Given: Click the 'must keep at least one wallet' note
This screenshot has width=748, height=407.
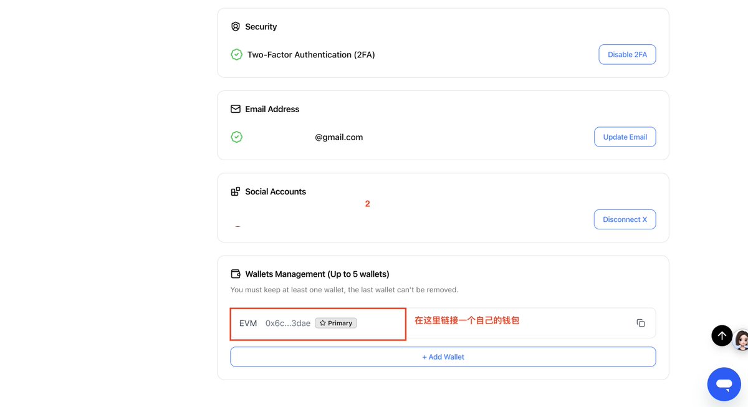Looking at the screenshot, I should (x=344, y=290).
